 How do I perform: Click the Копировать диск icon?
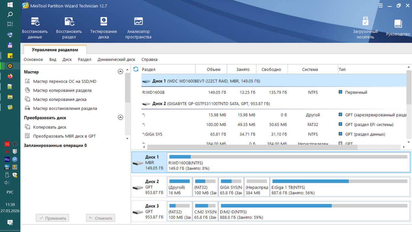click(x=27, y=127)
